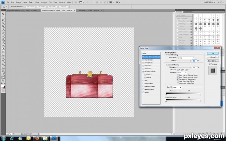Check Blend Interior Effects as Group

(178, 75)
